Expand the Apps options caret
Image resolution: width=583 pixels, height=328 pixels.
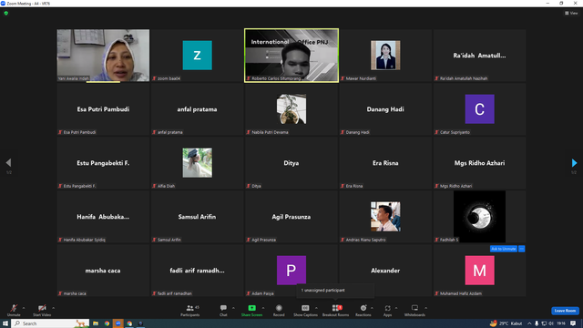pos(396,308)
